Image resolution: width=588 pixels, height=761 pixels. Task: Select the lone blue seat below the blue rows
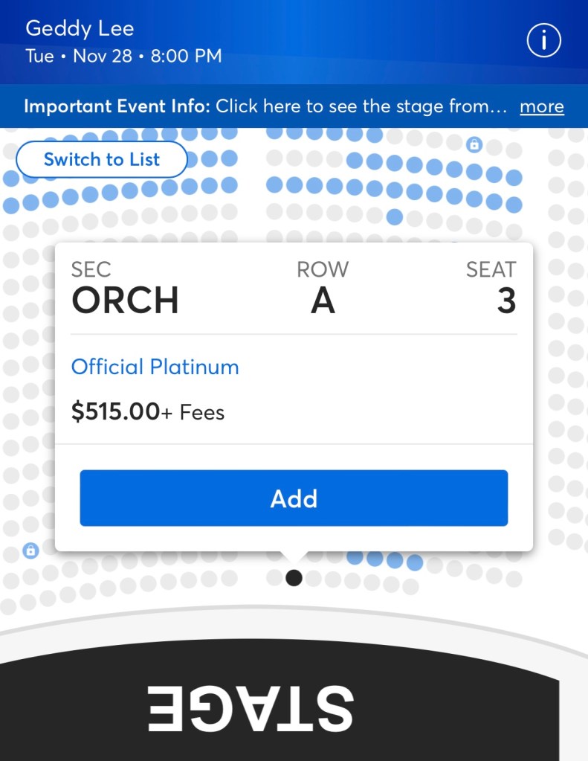pyautogui.click(x=395, y=216)
